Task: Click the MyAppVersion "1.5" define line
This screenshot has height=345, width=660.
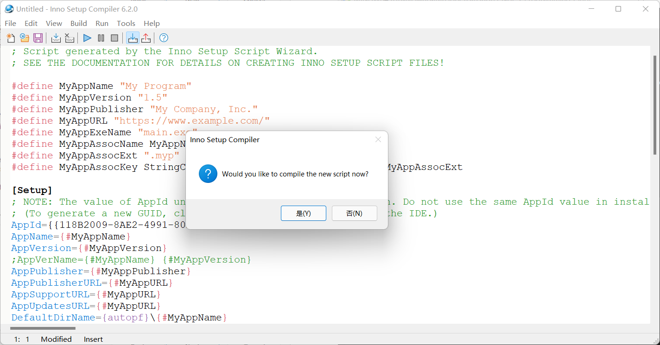Action: [89, 98]
